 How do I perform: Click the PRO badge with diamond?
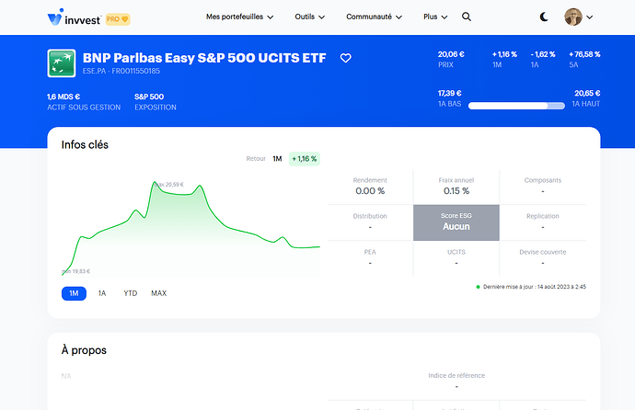pos(118,18)
